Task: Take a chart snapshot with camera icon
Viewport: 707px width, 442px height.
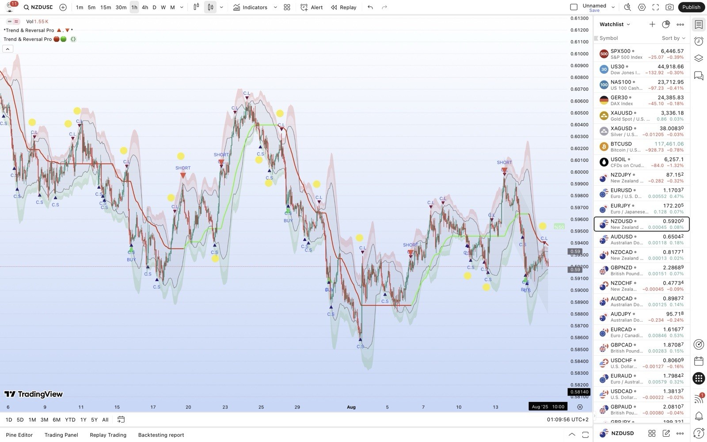Action: 670,7
